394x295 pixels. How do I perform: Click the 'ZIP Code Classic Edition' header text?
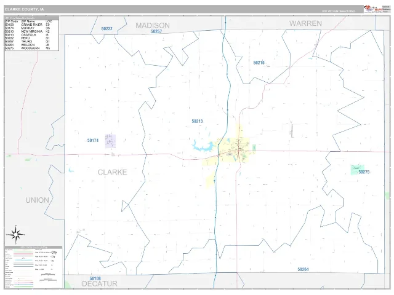(x=339, y=11)
